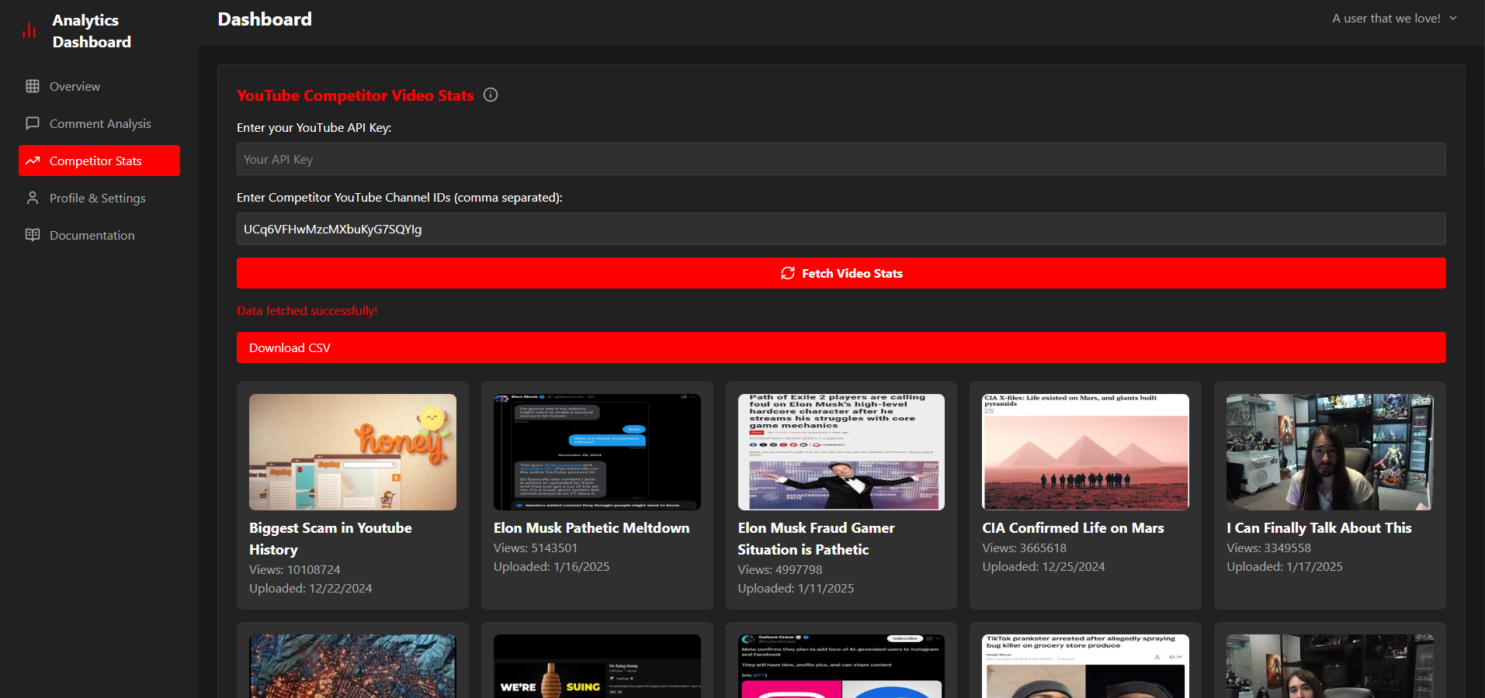Image resolution: width=1485 pixels, height=698 pixels.
Task: Click the Analytics Dashboard bar-chart logo icon
Action: point(29,31)
